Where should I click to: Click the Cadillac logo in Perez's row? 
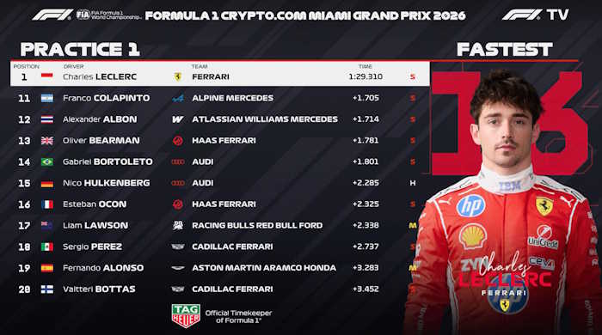(x=178, y=247)
